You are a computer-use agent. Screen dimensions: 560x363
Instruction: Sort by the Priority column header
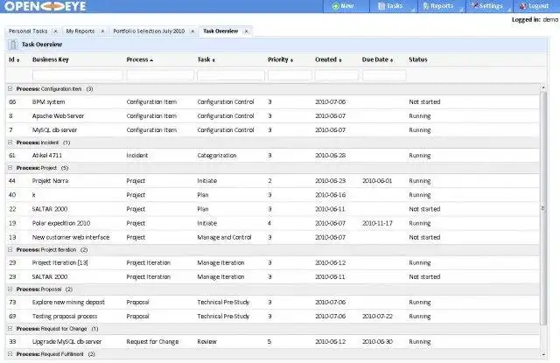280,59
